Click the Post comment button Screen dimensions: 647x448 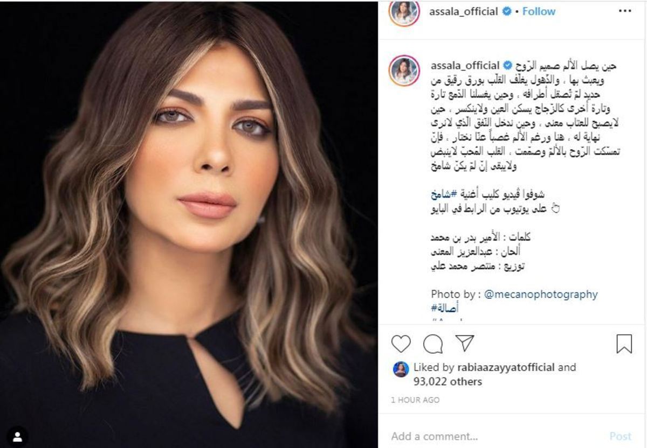[621, 436]
